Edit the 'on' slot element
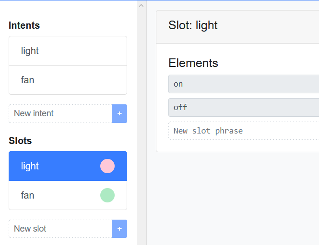Viewport: 319px width, 245px height. click(243, 84)
